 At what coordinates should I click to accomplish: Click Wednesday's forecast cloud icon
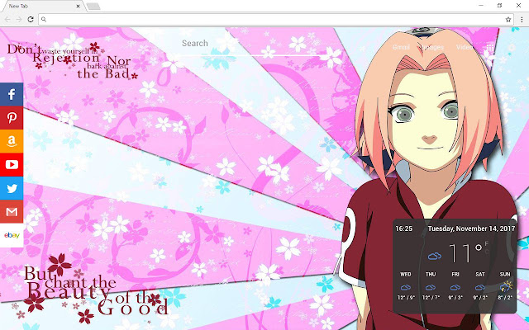[406, 287]
